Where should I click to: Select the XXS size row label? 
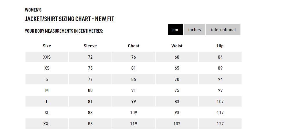[47, 57]
